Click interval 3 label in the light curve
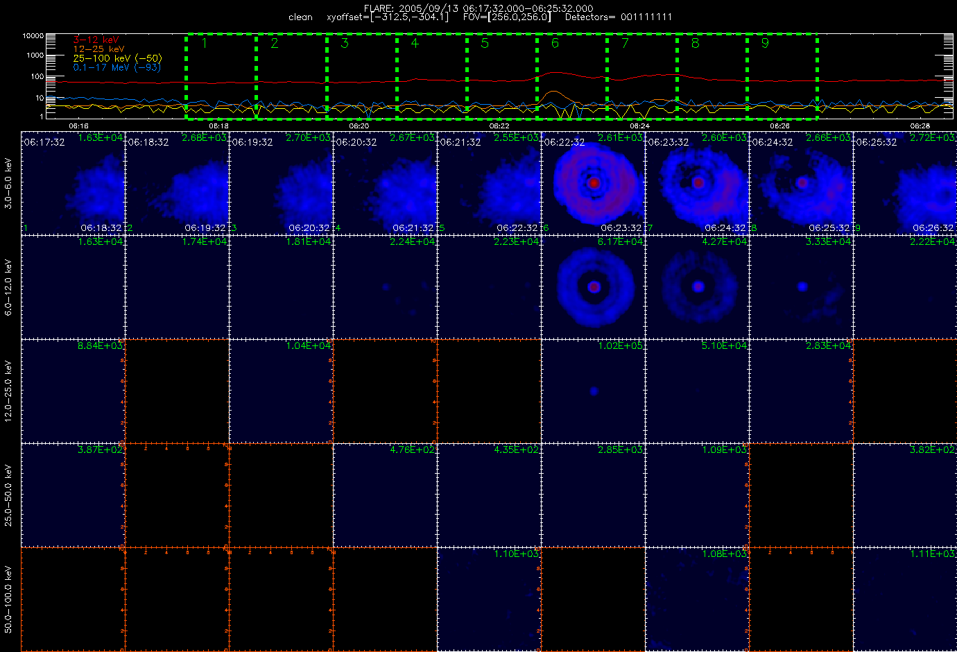 345,43
